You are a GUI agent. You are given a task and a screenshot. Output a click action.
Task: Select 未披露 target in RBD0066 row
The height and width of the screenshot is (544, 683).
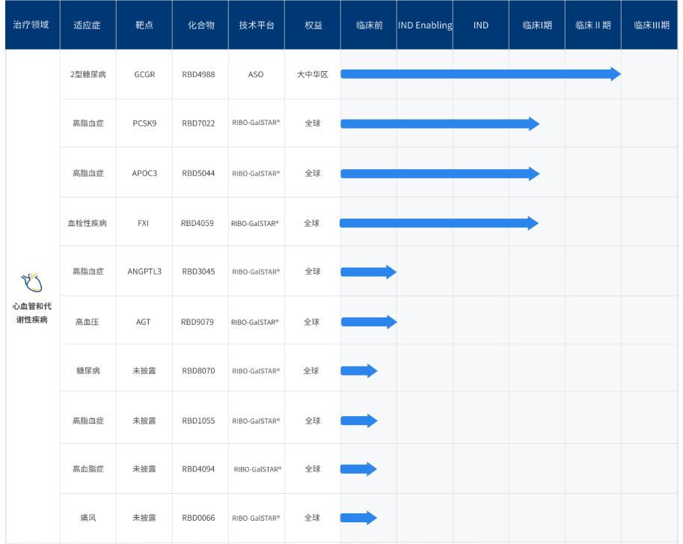click(144, 518)
